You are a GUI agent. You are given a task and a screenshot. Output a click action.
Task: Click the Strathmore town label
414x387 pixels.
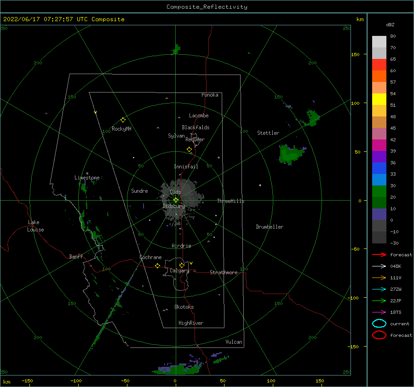coord(224,272)
